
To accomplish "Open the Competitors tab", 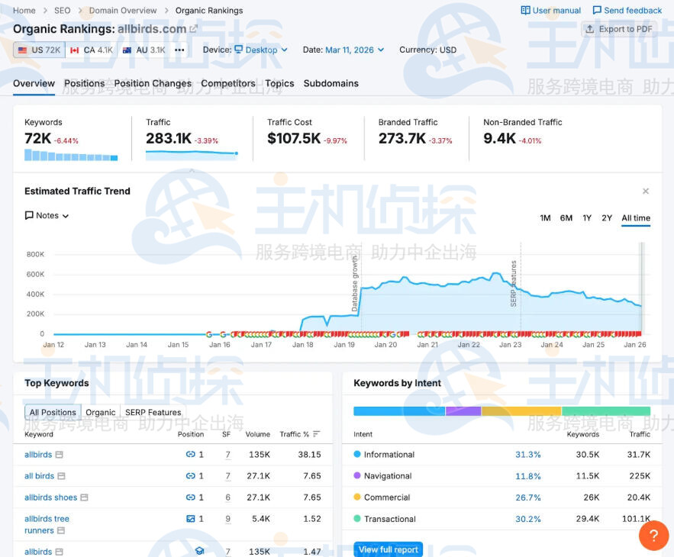I will [227, 83].
